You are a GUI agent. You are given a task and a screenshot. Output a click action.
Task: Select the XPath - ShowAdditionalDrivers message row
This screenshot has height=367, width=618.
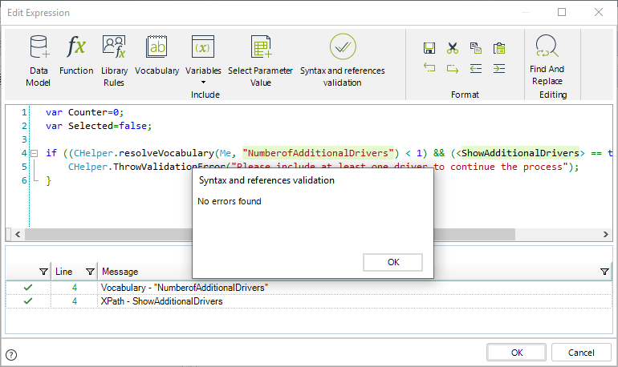[x=309, y=301]
